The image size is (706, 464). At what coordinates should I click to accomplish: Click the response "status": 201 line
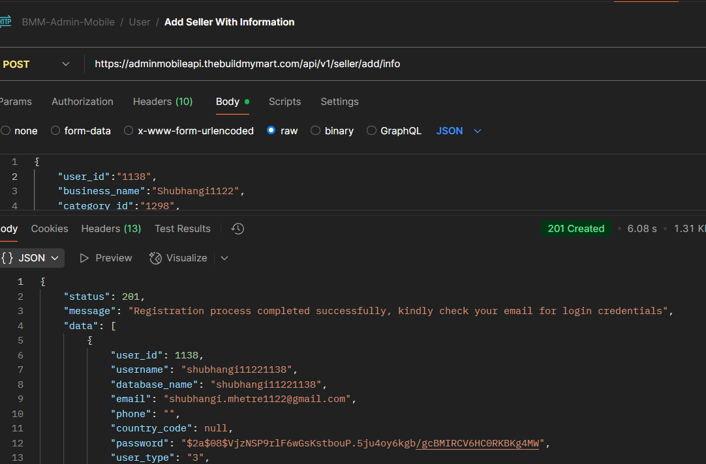104,297
